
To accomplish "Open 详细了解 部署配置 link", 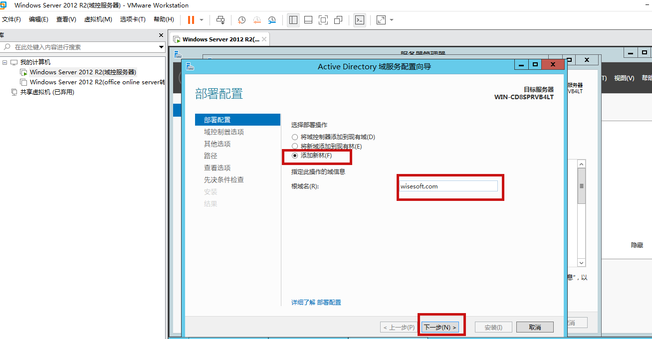I will [316, 303].
